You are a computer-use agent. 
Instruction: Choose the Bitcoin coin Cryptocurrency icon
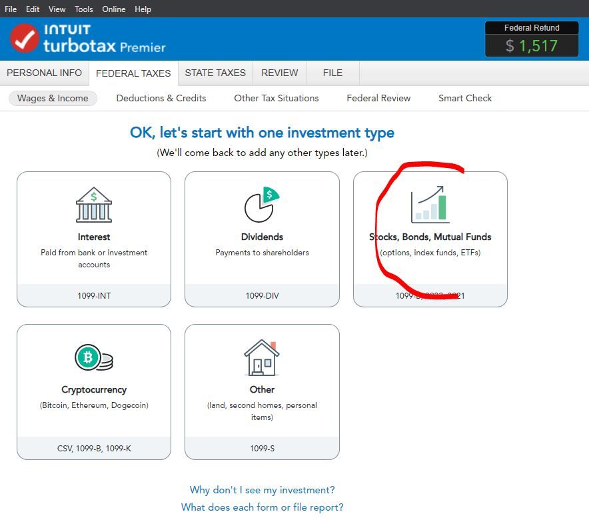click(x=94, y=357)
